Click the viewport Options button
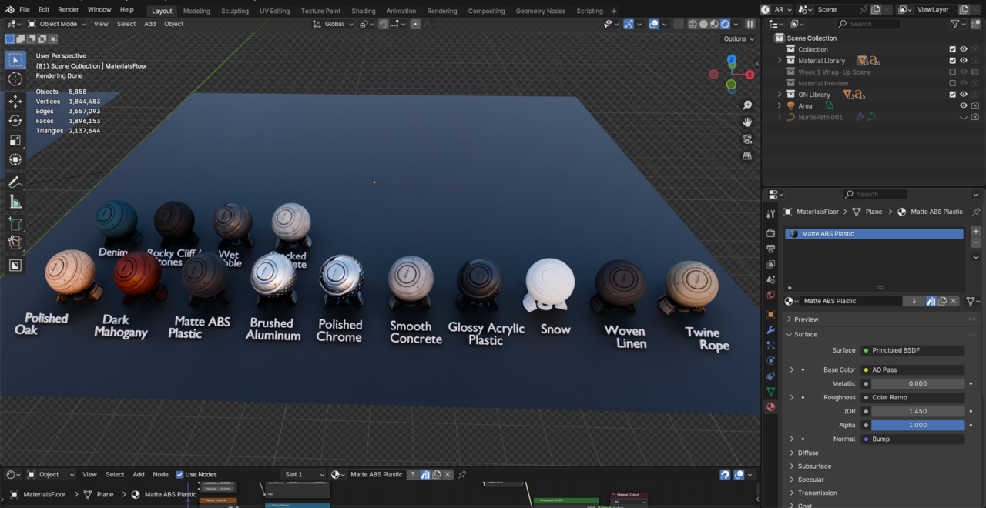 [738, 38]
